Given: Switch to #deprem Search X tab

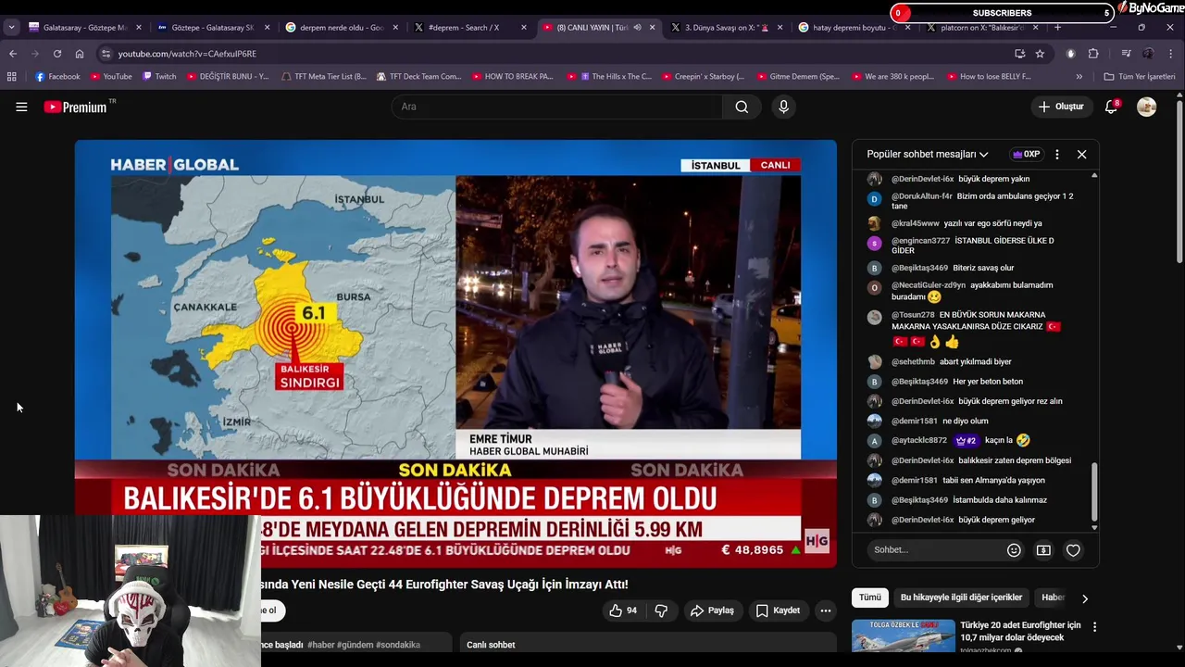Looking at the screenshot, I should (469, 28).
